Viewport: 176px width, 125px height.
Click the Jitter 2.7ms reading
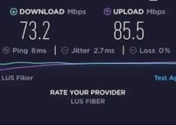point(93,51)
